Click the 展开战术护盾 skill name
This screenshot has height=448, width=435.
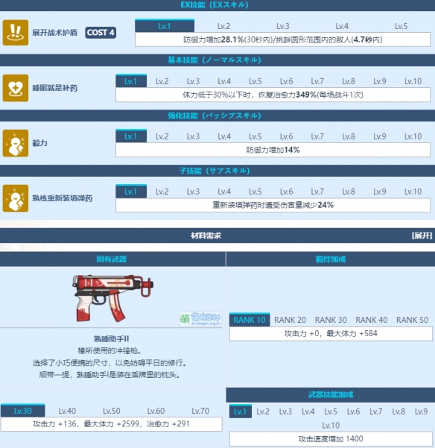[x=55, y=33]
